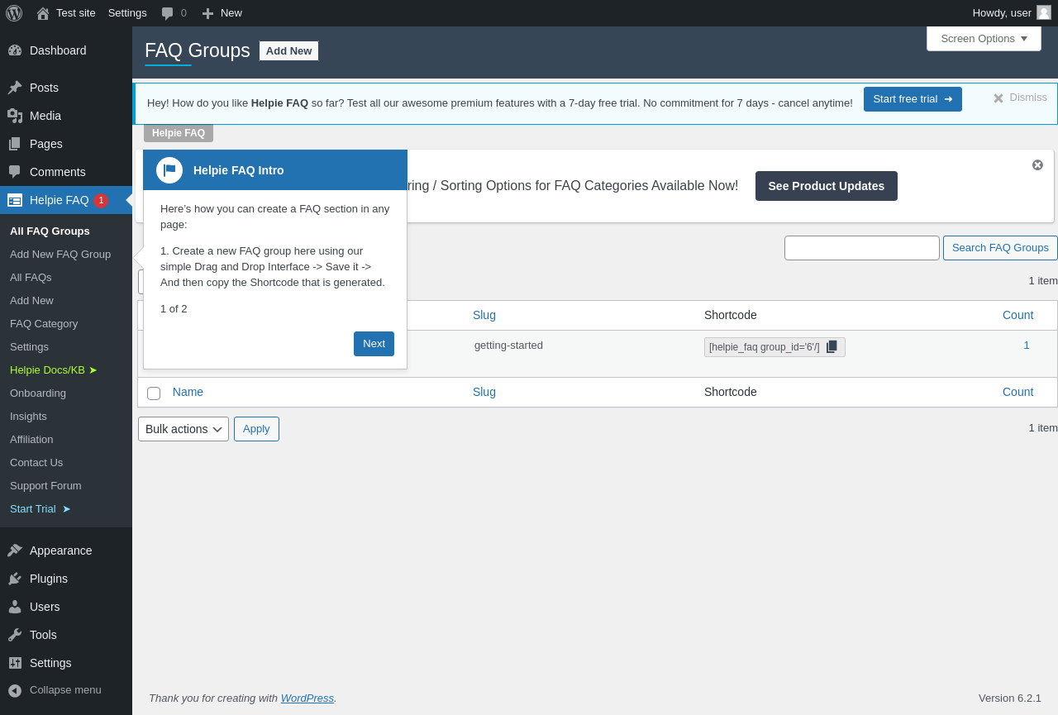Image resolution: width=1058 pixels, height=715 pixels.
Task: Click the helpie_faq group_id shortcode text
Action: pyautogui.click(x=765, y=347)
